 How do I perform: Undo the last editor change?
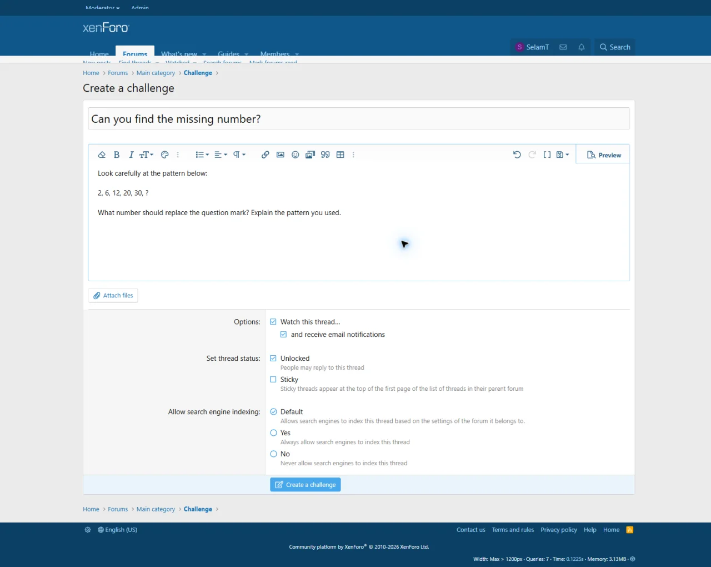517,155
